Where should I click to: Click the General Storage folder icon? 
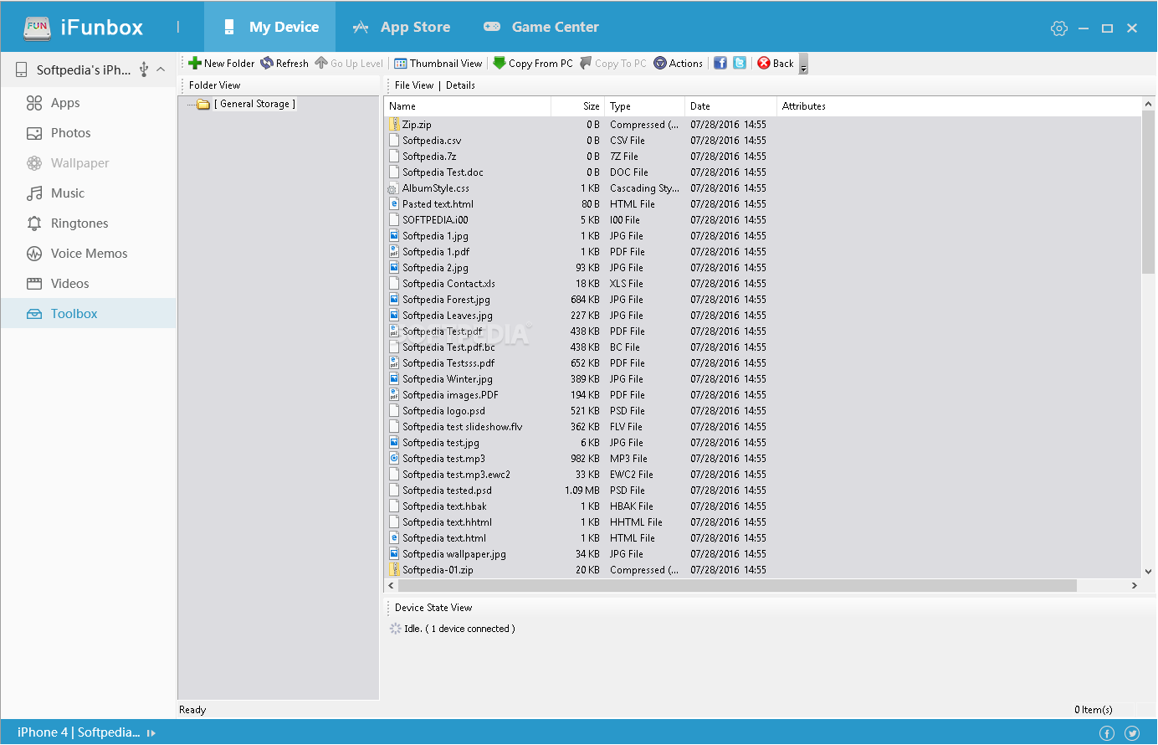click(x=202, y=105)
